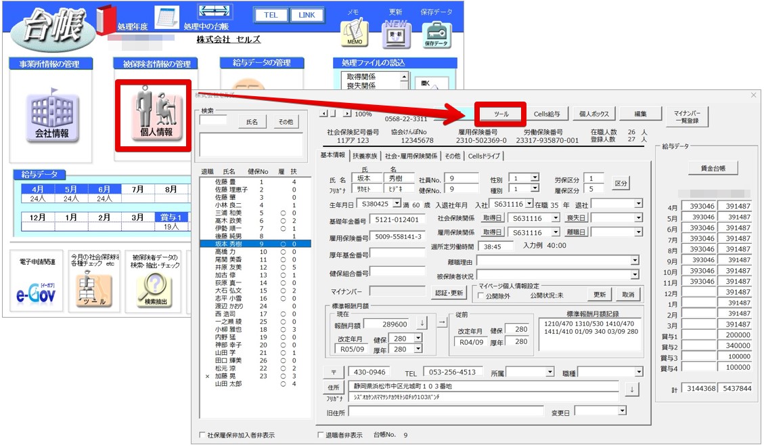
Task: Open the 離職理由 dropdown
Action: (x=634, y=261)
